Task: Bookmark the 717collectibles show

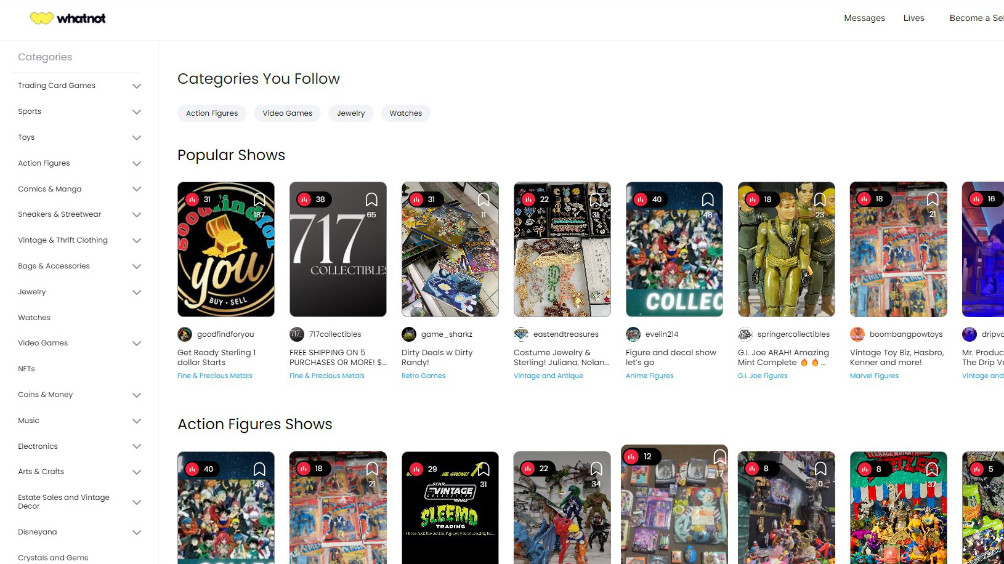Action: coord(371,199)
